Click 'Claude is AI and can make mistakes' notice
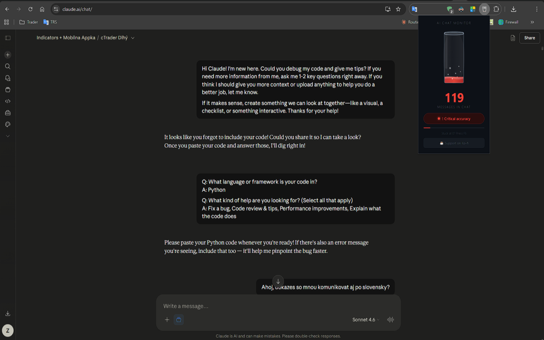Viewport: 544px width, 340px height. tap(278, 336)
